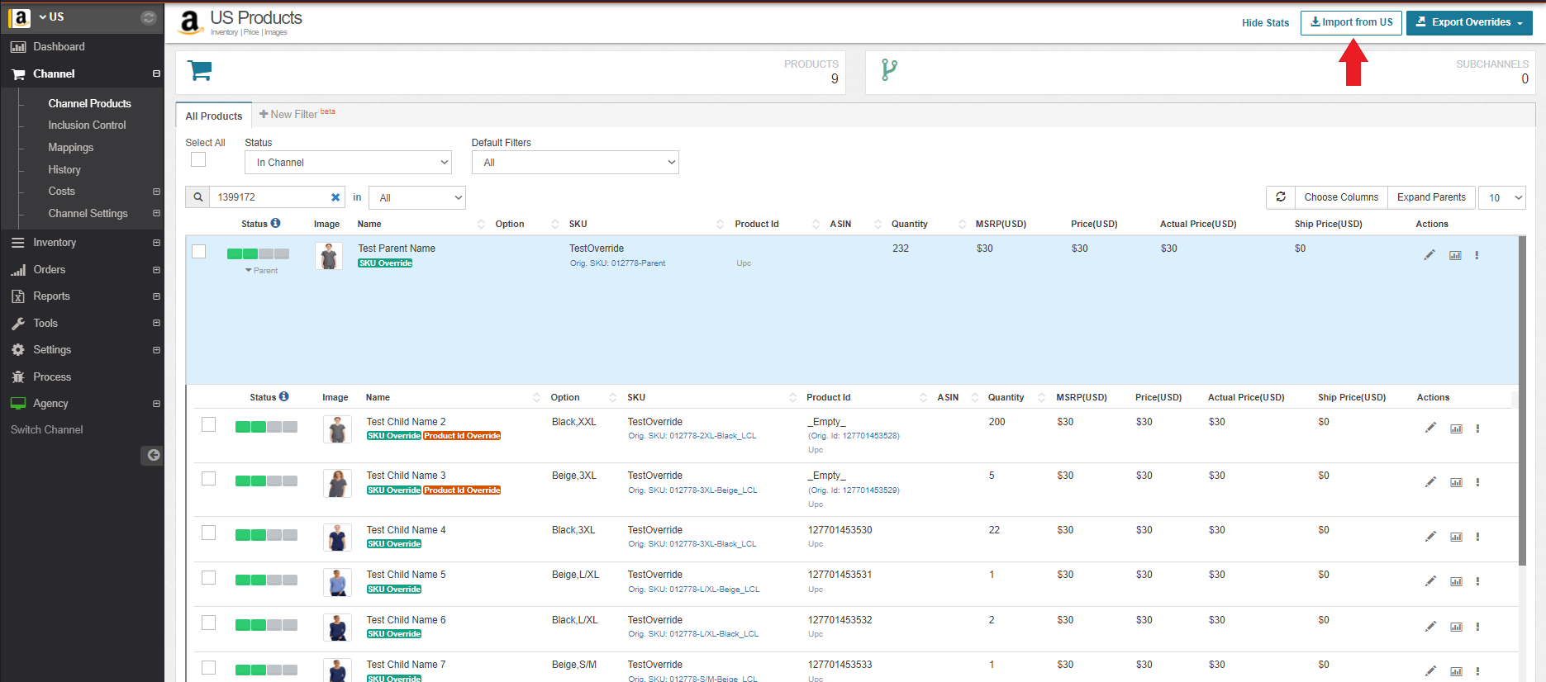Edit Test Child Name 2 with pencil icon

coord(1430,428)
